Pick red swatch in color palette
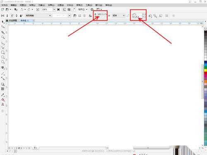The image size is (207, 155). [205, 73]
